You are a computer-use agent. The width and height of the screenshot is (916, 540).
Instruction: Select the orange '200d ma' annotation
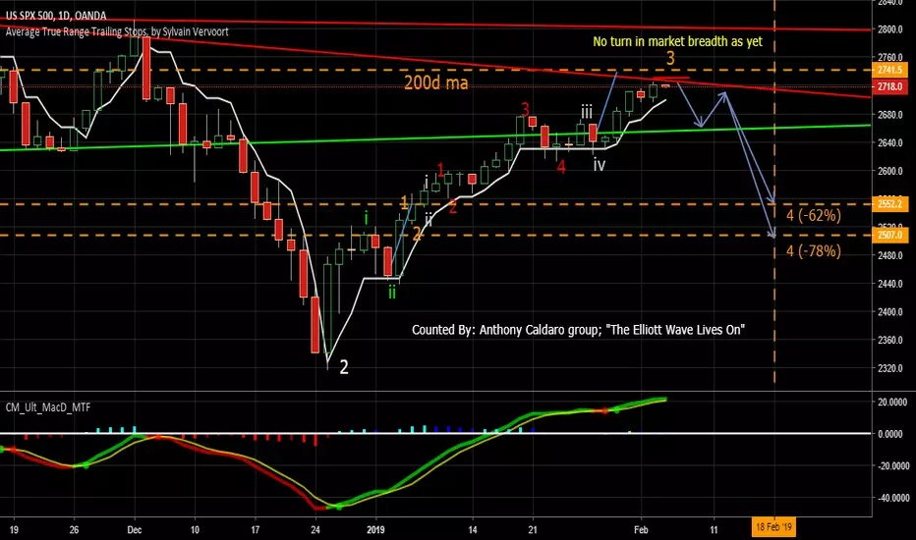coord(436,82)
